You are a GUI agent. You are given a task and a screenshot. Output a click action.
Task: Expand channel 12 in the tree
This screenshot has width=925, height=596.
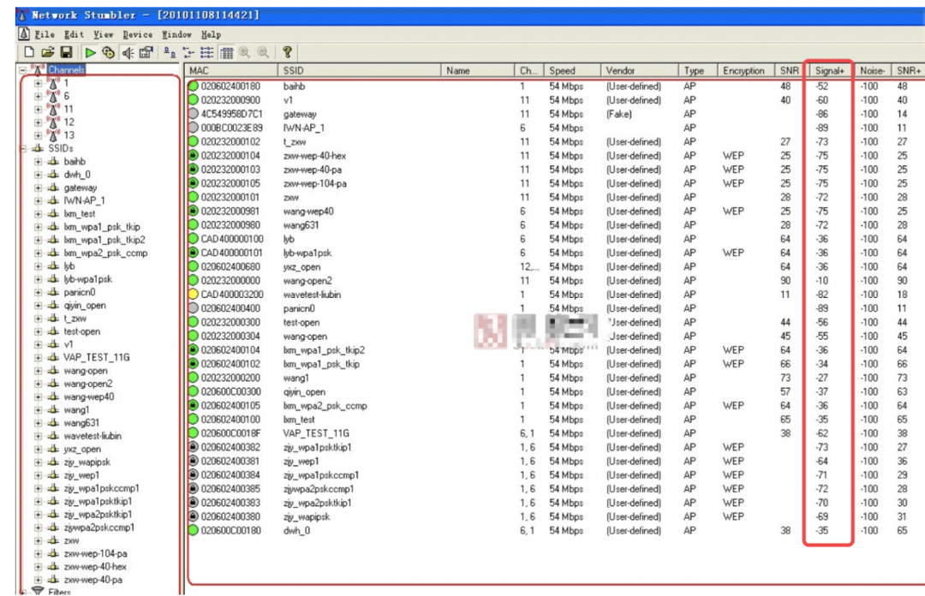[x=39, y=122]
